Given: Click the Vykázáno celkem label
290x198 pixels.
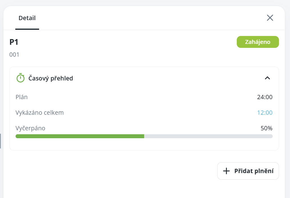Looking at the screenshot, I should click(40, 113).
